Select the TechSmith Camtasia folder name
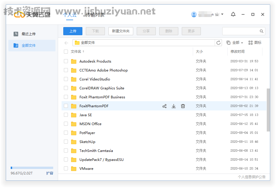Screen dimensions: 276x188 [96, 151]
